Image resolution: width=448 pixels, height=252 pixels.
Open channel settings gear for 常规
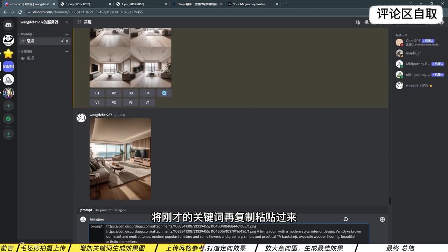(x=67, y=41)
